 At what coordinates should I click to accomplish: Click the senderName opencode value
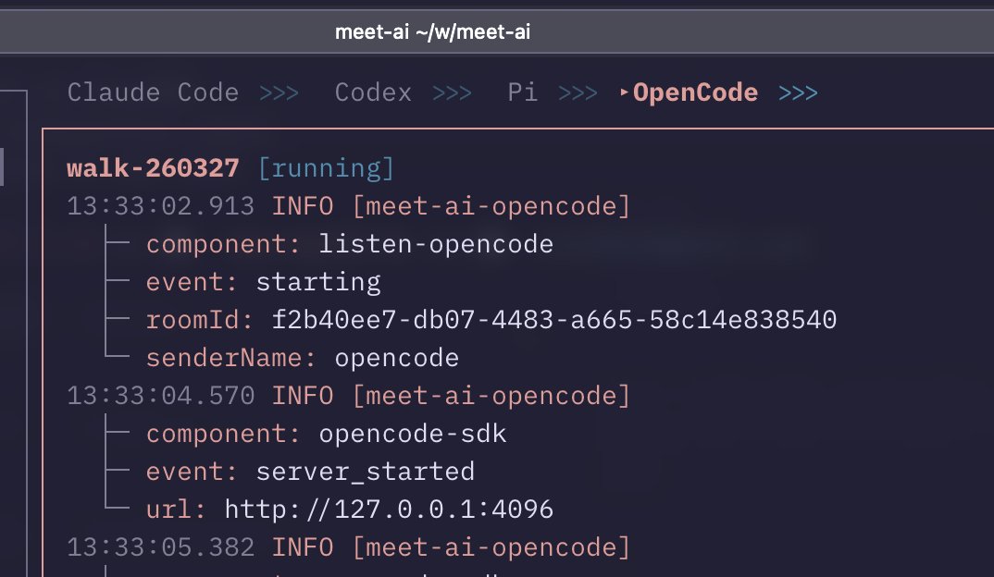point(396,358)
